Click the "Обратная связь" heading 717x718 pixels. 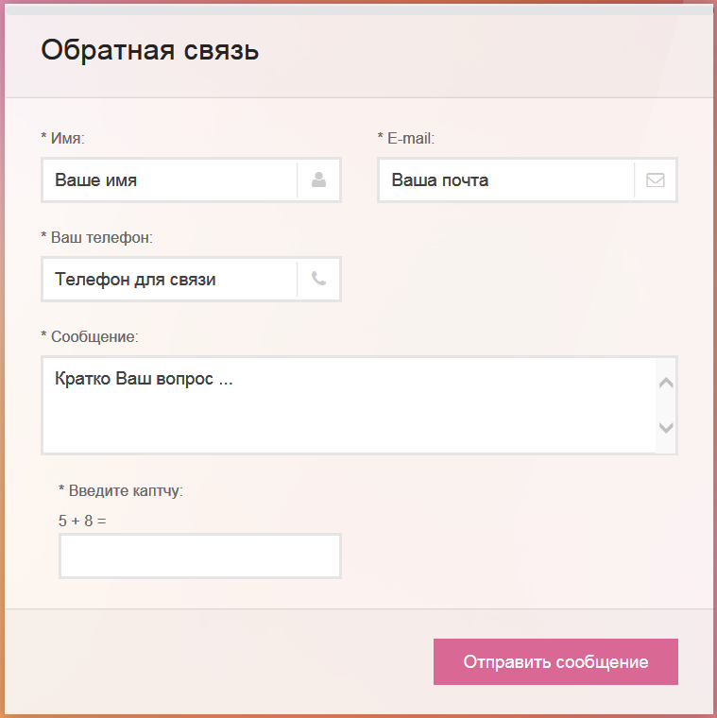[x=149, y=49]
